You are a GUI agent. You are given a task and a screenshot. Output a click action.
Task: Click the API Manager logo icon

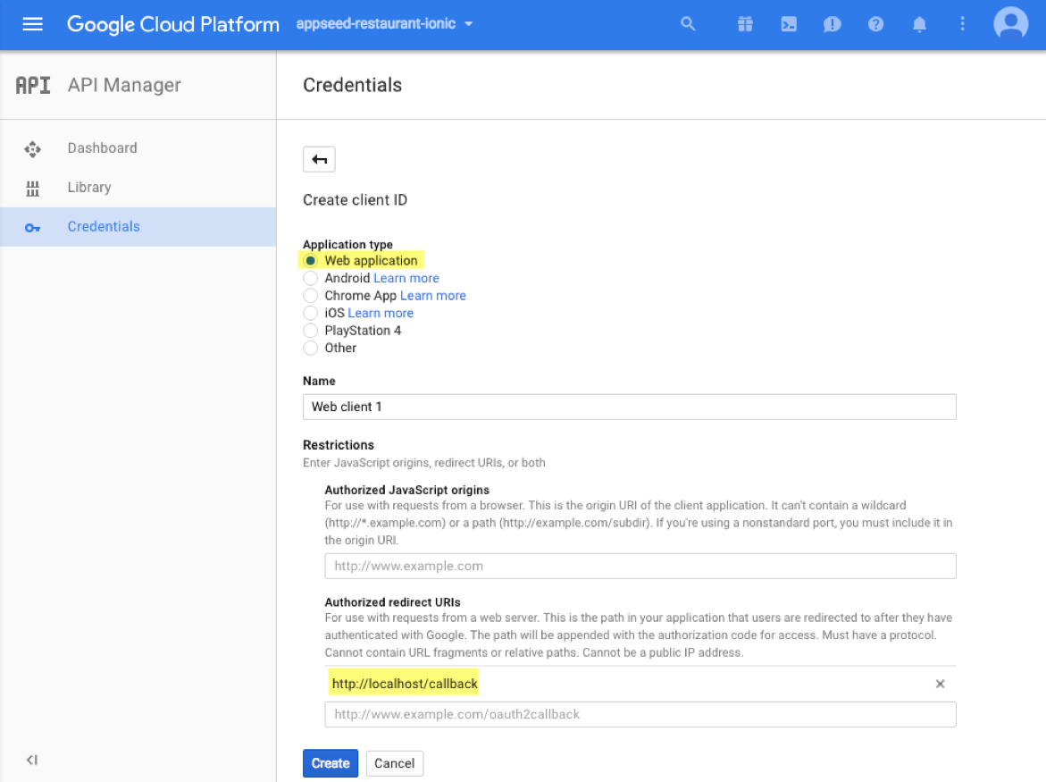[33, 85]
